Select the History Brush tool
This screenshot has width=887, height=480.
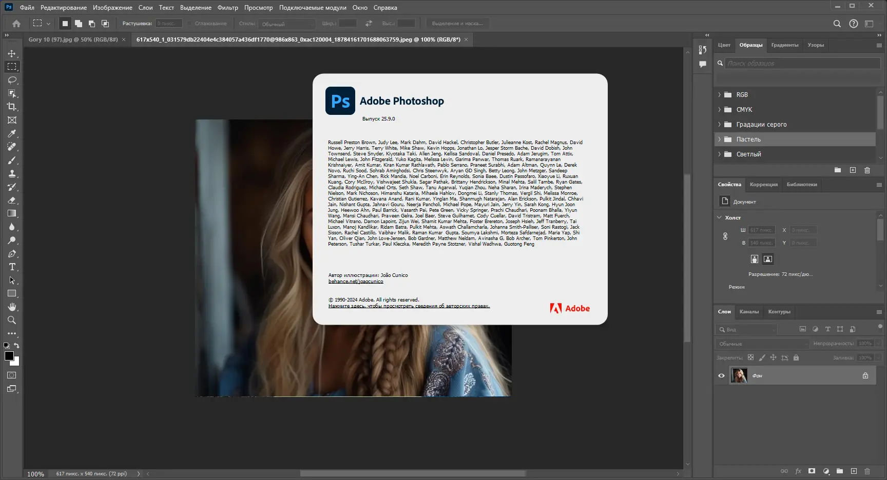[x=12, y=187]
